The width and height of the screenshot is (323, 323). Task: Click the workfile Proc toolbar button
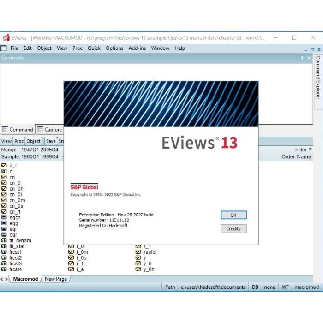tap(19, 141)
